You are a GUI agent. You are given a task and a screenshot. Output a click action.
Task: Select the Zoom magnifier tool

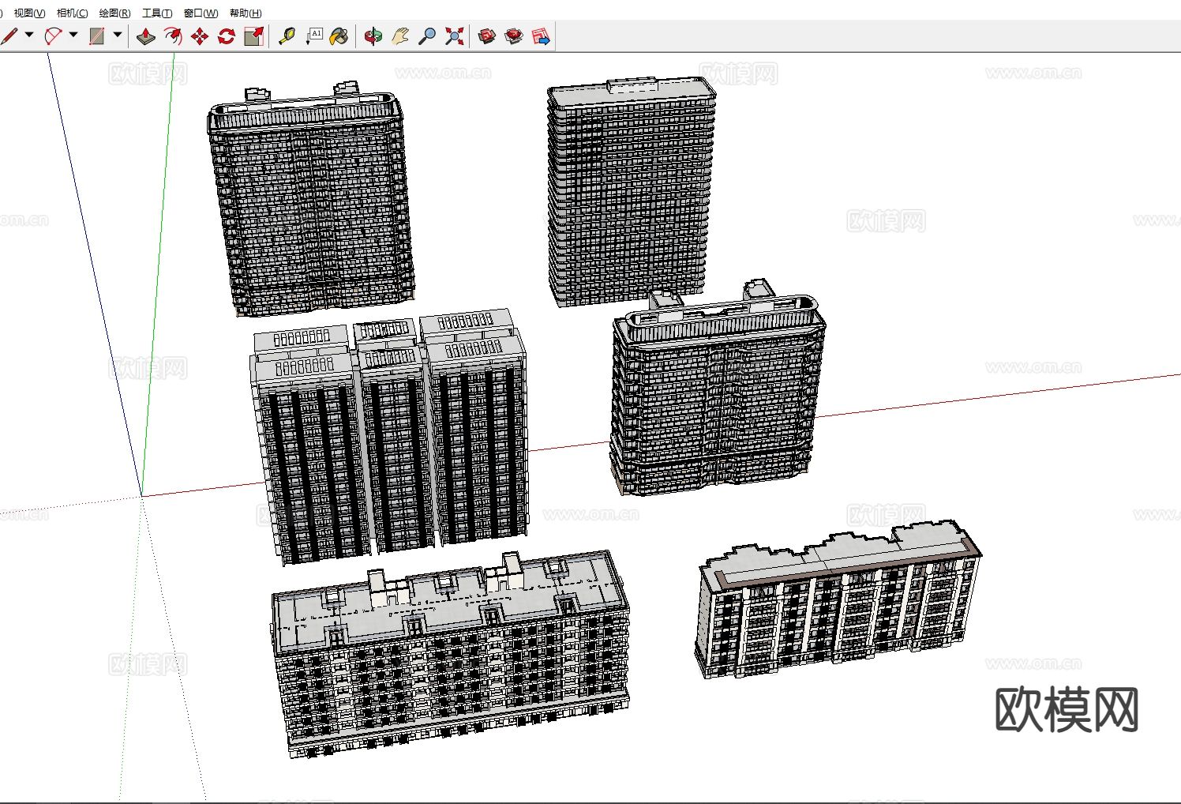click(x=427, y=36)
